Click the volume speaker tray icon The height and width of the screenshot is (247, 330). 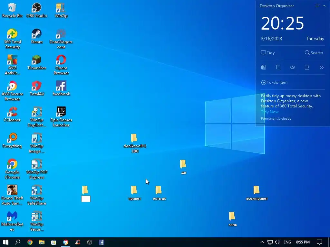[277, 242]
